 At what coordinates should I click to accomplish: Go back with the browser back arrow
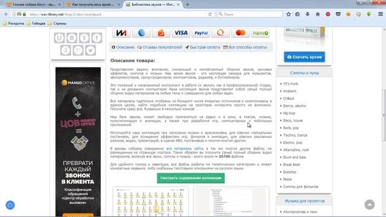tap(6, 14)
